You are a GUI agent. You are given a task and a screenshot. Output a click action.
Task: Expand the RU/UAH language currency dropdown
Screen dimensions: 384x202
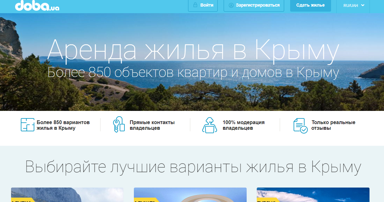pyautogui.click(x=353, y=6)
